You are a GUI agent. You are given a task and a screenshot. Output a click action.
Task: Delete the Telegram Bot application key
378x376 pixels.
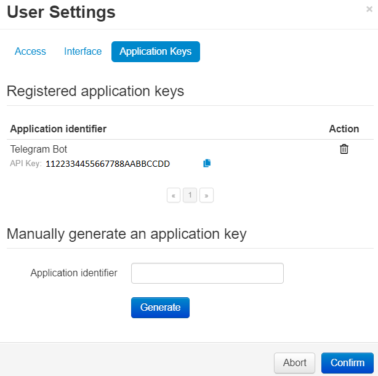pos(344,149)
